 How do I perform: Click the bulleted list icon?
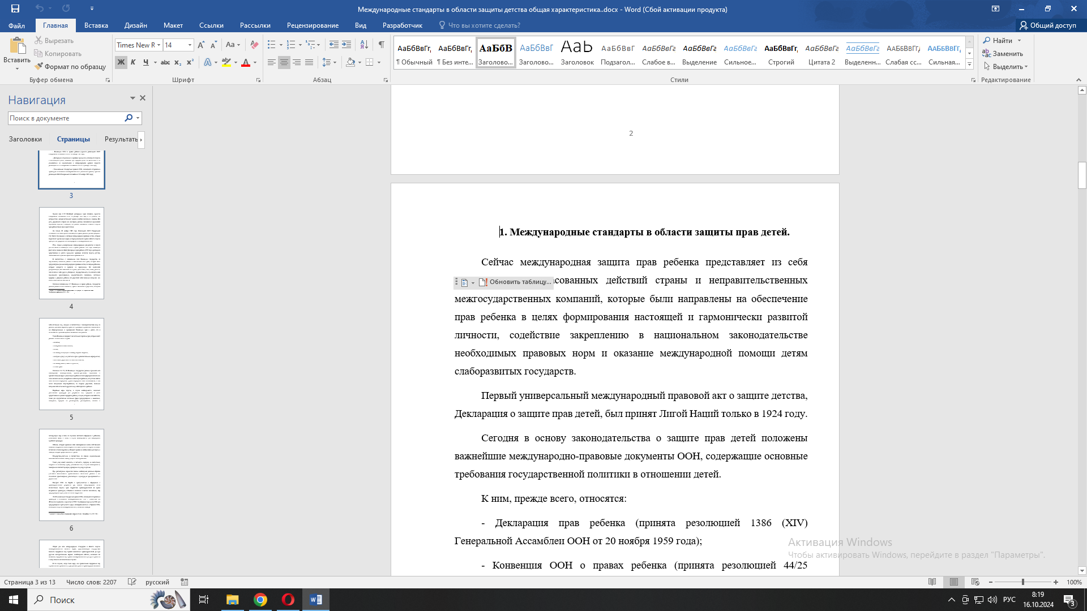pyautogui.click(x=272, y=44)
